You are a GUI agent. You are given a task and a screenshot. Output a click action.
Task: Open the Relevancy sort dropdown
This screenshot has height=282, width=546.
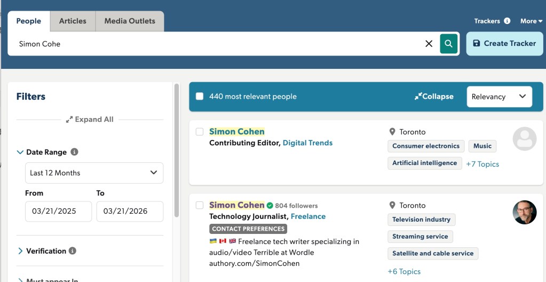pyautogui.click(x=500, y=97)
